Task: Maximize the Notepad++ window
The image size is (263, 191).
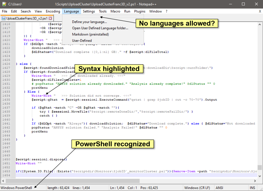Action: (243, 4)
